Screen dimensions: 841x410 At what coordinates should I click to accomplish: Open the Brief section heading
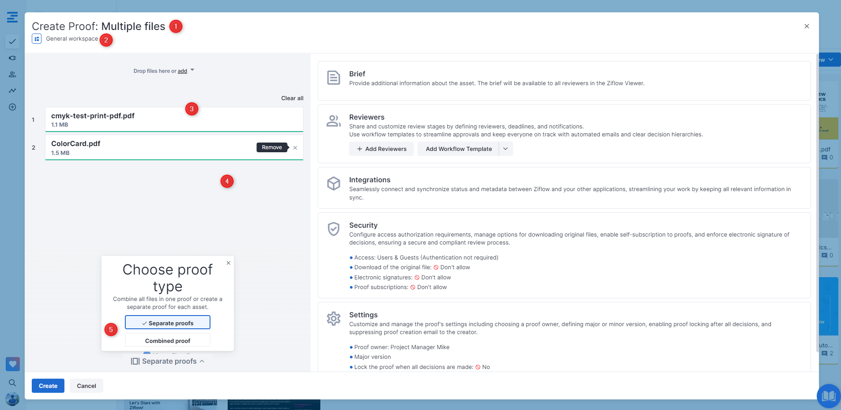[357, 74]
